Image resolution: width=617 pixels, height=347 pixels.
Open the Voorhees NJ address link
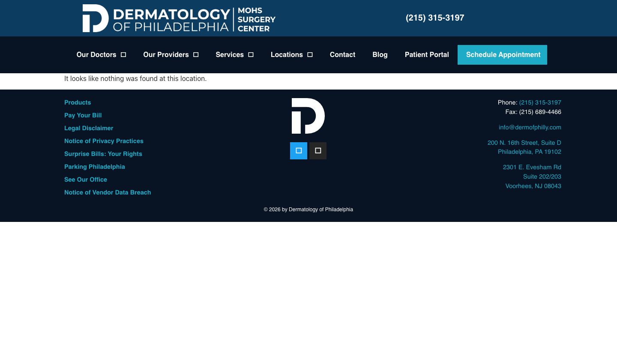532,176
